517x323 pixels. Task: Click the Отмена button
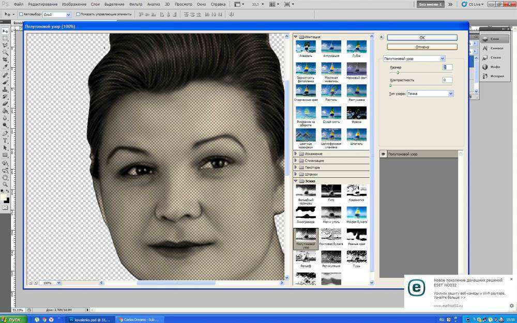[422, 47]
